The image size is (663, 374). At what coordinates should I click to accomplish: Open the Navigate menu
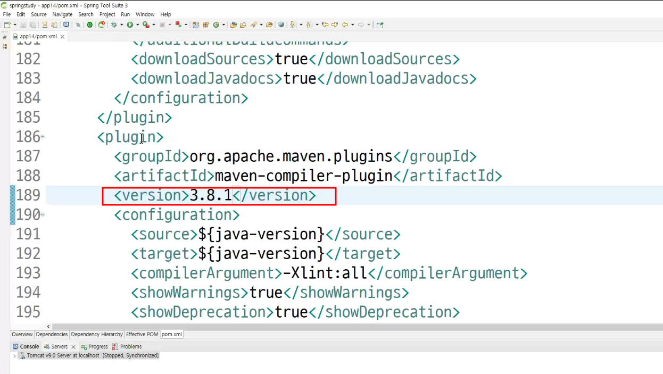click(62, 14)
